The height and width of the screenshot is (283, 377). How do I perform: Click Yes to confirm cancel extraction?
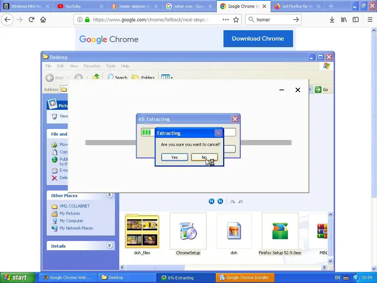(x=175, y=157)
